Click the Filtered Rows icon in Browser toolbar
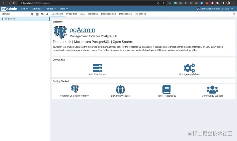The width and height of the screenshot is (237, 141). pos(42,14)
